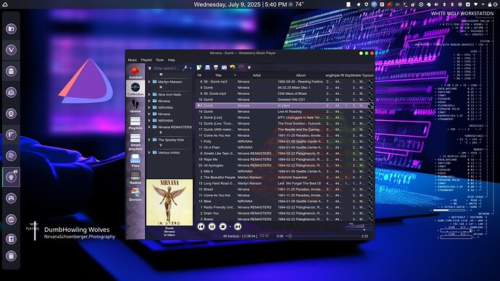Adjust the volume slider

pos(359,226)
